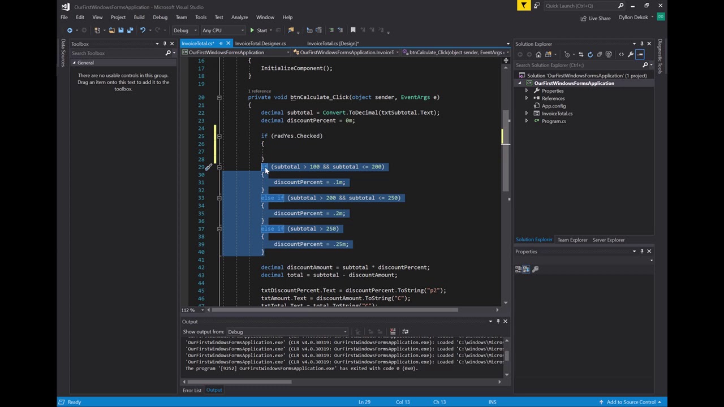Collapse the General group in Toolbox

pyautogui.click(x=74, y=63)
